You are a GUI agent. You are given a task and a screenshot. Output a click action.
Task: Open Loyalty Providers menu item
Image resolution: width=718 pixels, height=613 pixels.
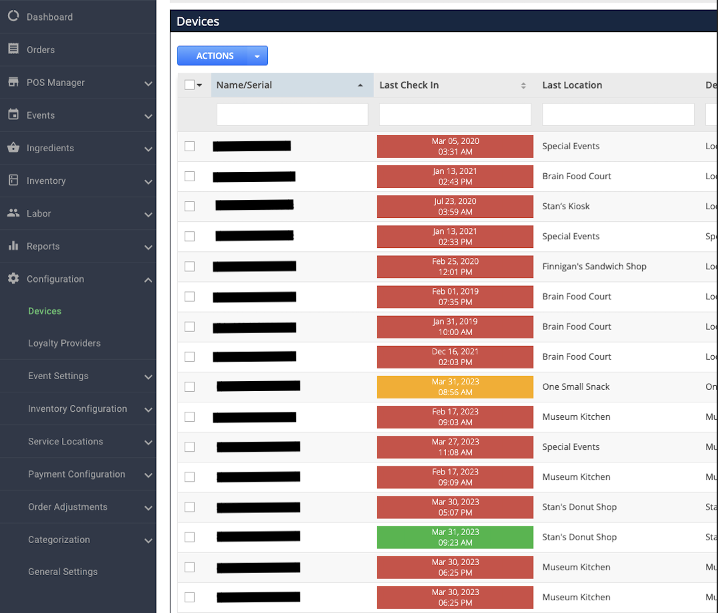click(x=64, y=343)
